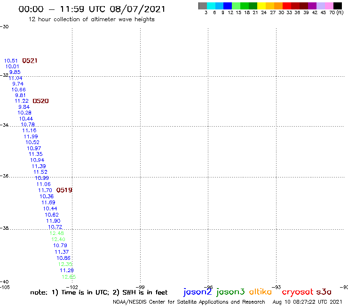Click the wave height value 9.74
This screenshot has height=306, width=348.
pos(18,84)
